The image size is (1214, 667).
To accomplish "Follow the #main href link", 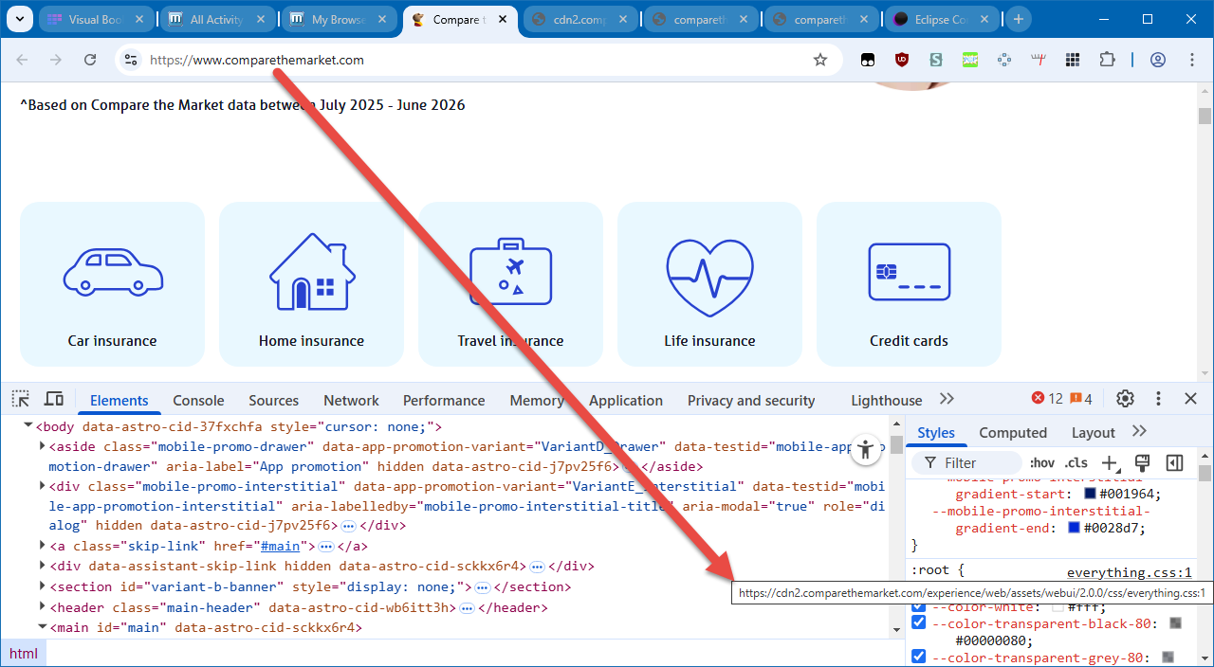I will (280, 546).
